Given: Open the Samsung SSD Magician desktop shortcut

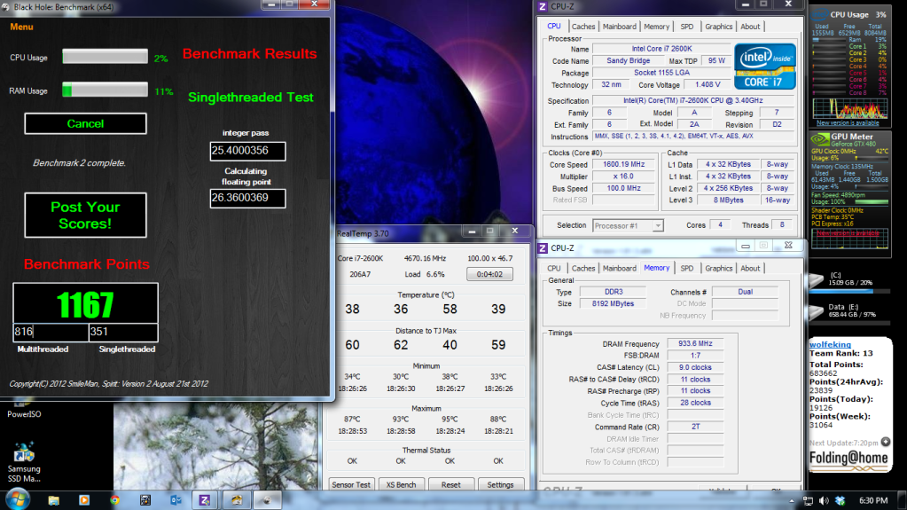Looking at the screenshot, I should click(24, 462).
